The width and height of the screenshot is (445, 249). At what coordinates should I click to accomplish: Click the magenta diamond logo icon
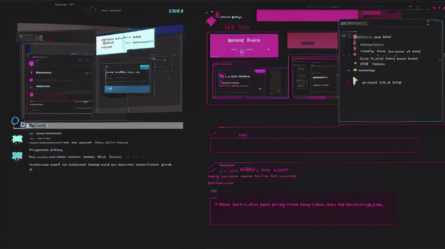(211, 21)
